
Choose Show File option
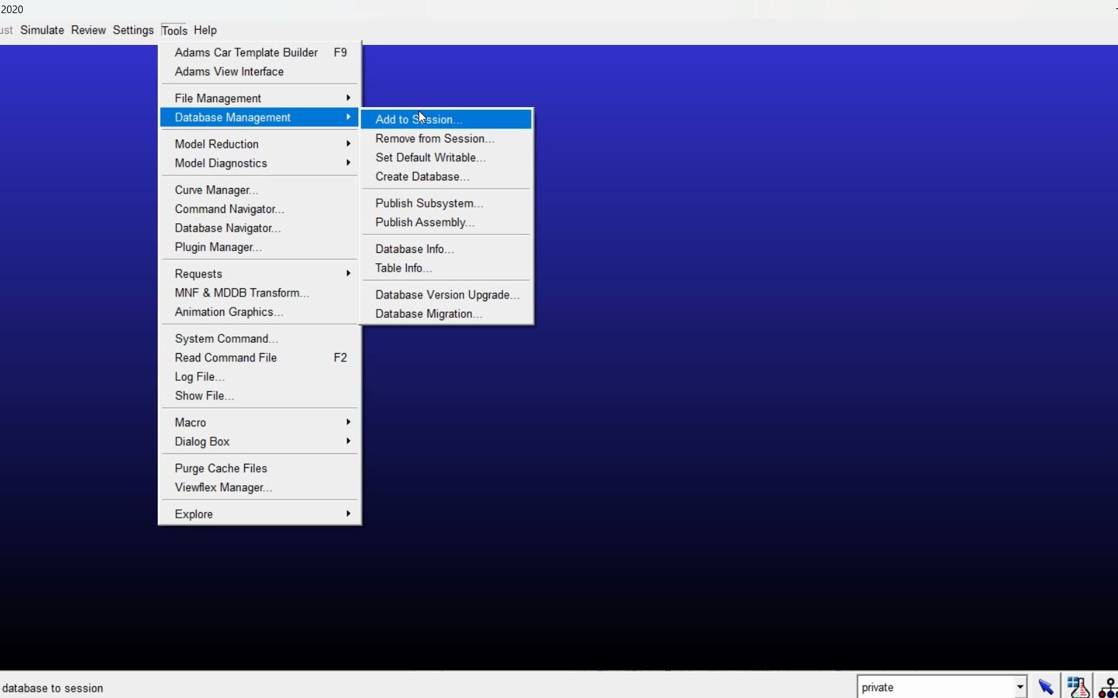pos(259,396)
